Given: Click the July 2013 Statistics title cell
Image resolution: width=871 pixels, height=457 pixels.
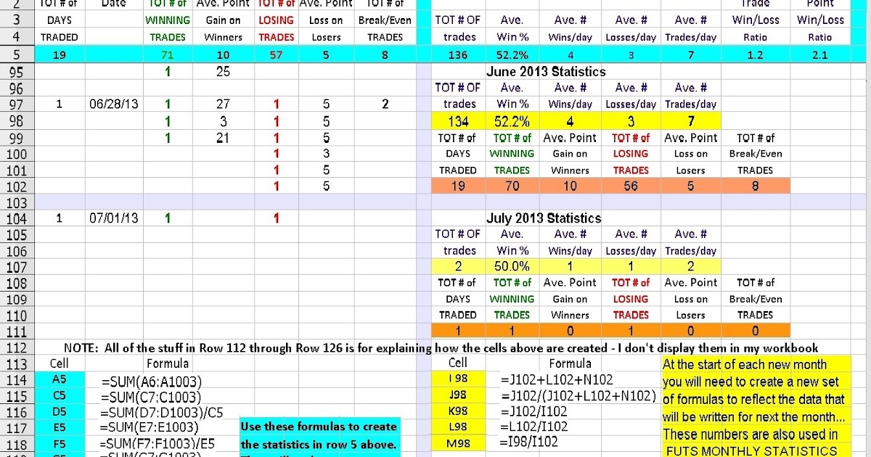Looking at the screenshot, I should 544,218.
